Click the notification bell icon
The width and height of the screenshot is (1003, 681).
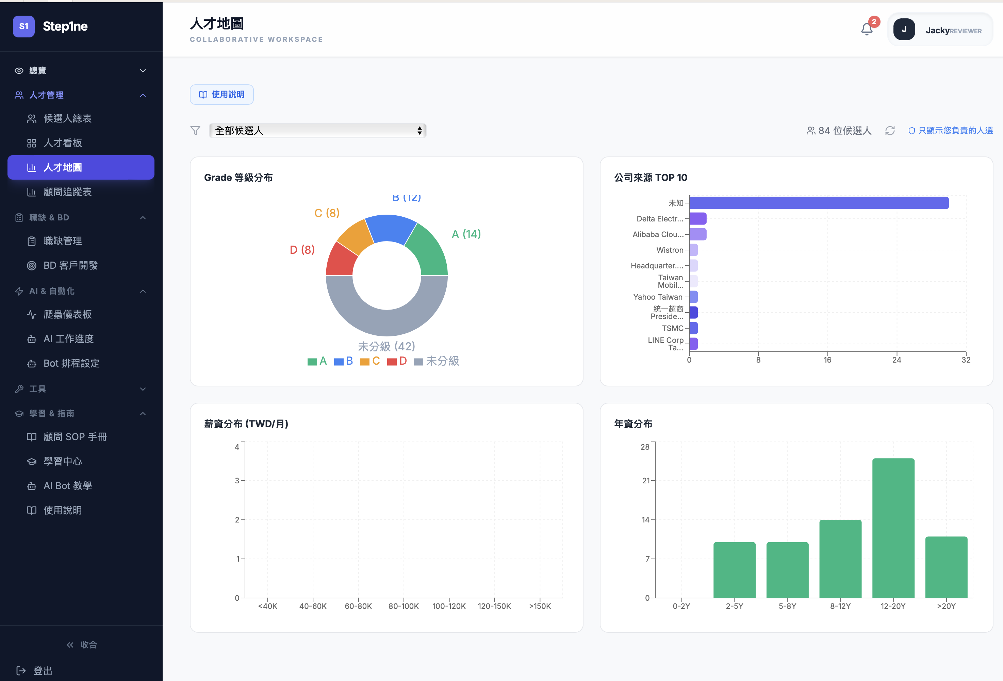[866, 29]
